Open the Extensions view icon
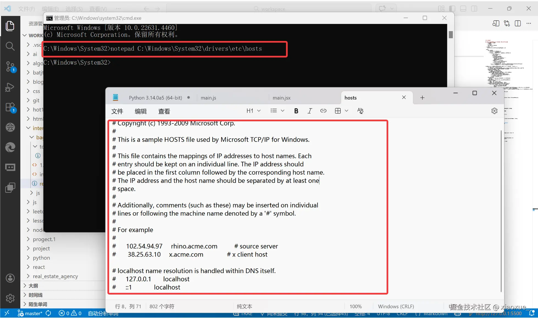This screenshot has height=319, width=538. click(10, 107)
